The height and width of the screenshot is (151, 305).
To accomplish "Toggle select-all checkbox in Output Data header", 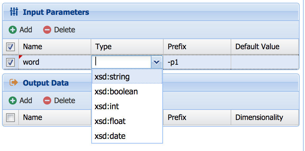I will point(10,117).
